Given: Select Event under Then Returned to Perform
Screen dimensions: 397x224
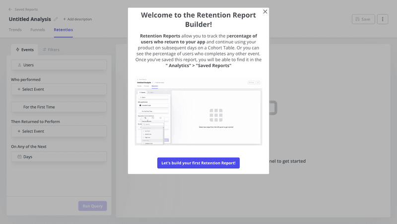Looking at the screenshot, I should (59, 131).
